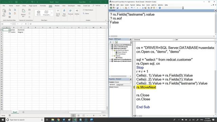Select cell containing Dominick

21,30
